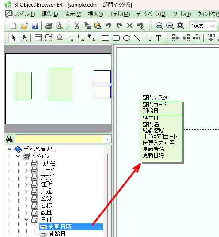This screenshot has height=237, width=219.
Task: Collapse the ディクショナリ tree node
Action: click(x=10, y=149)
